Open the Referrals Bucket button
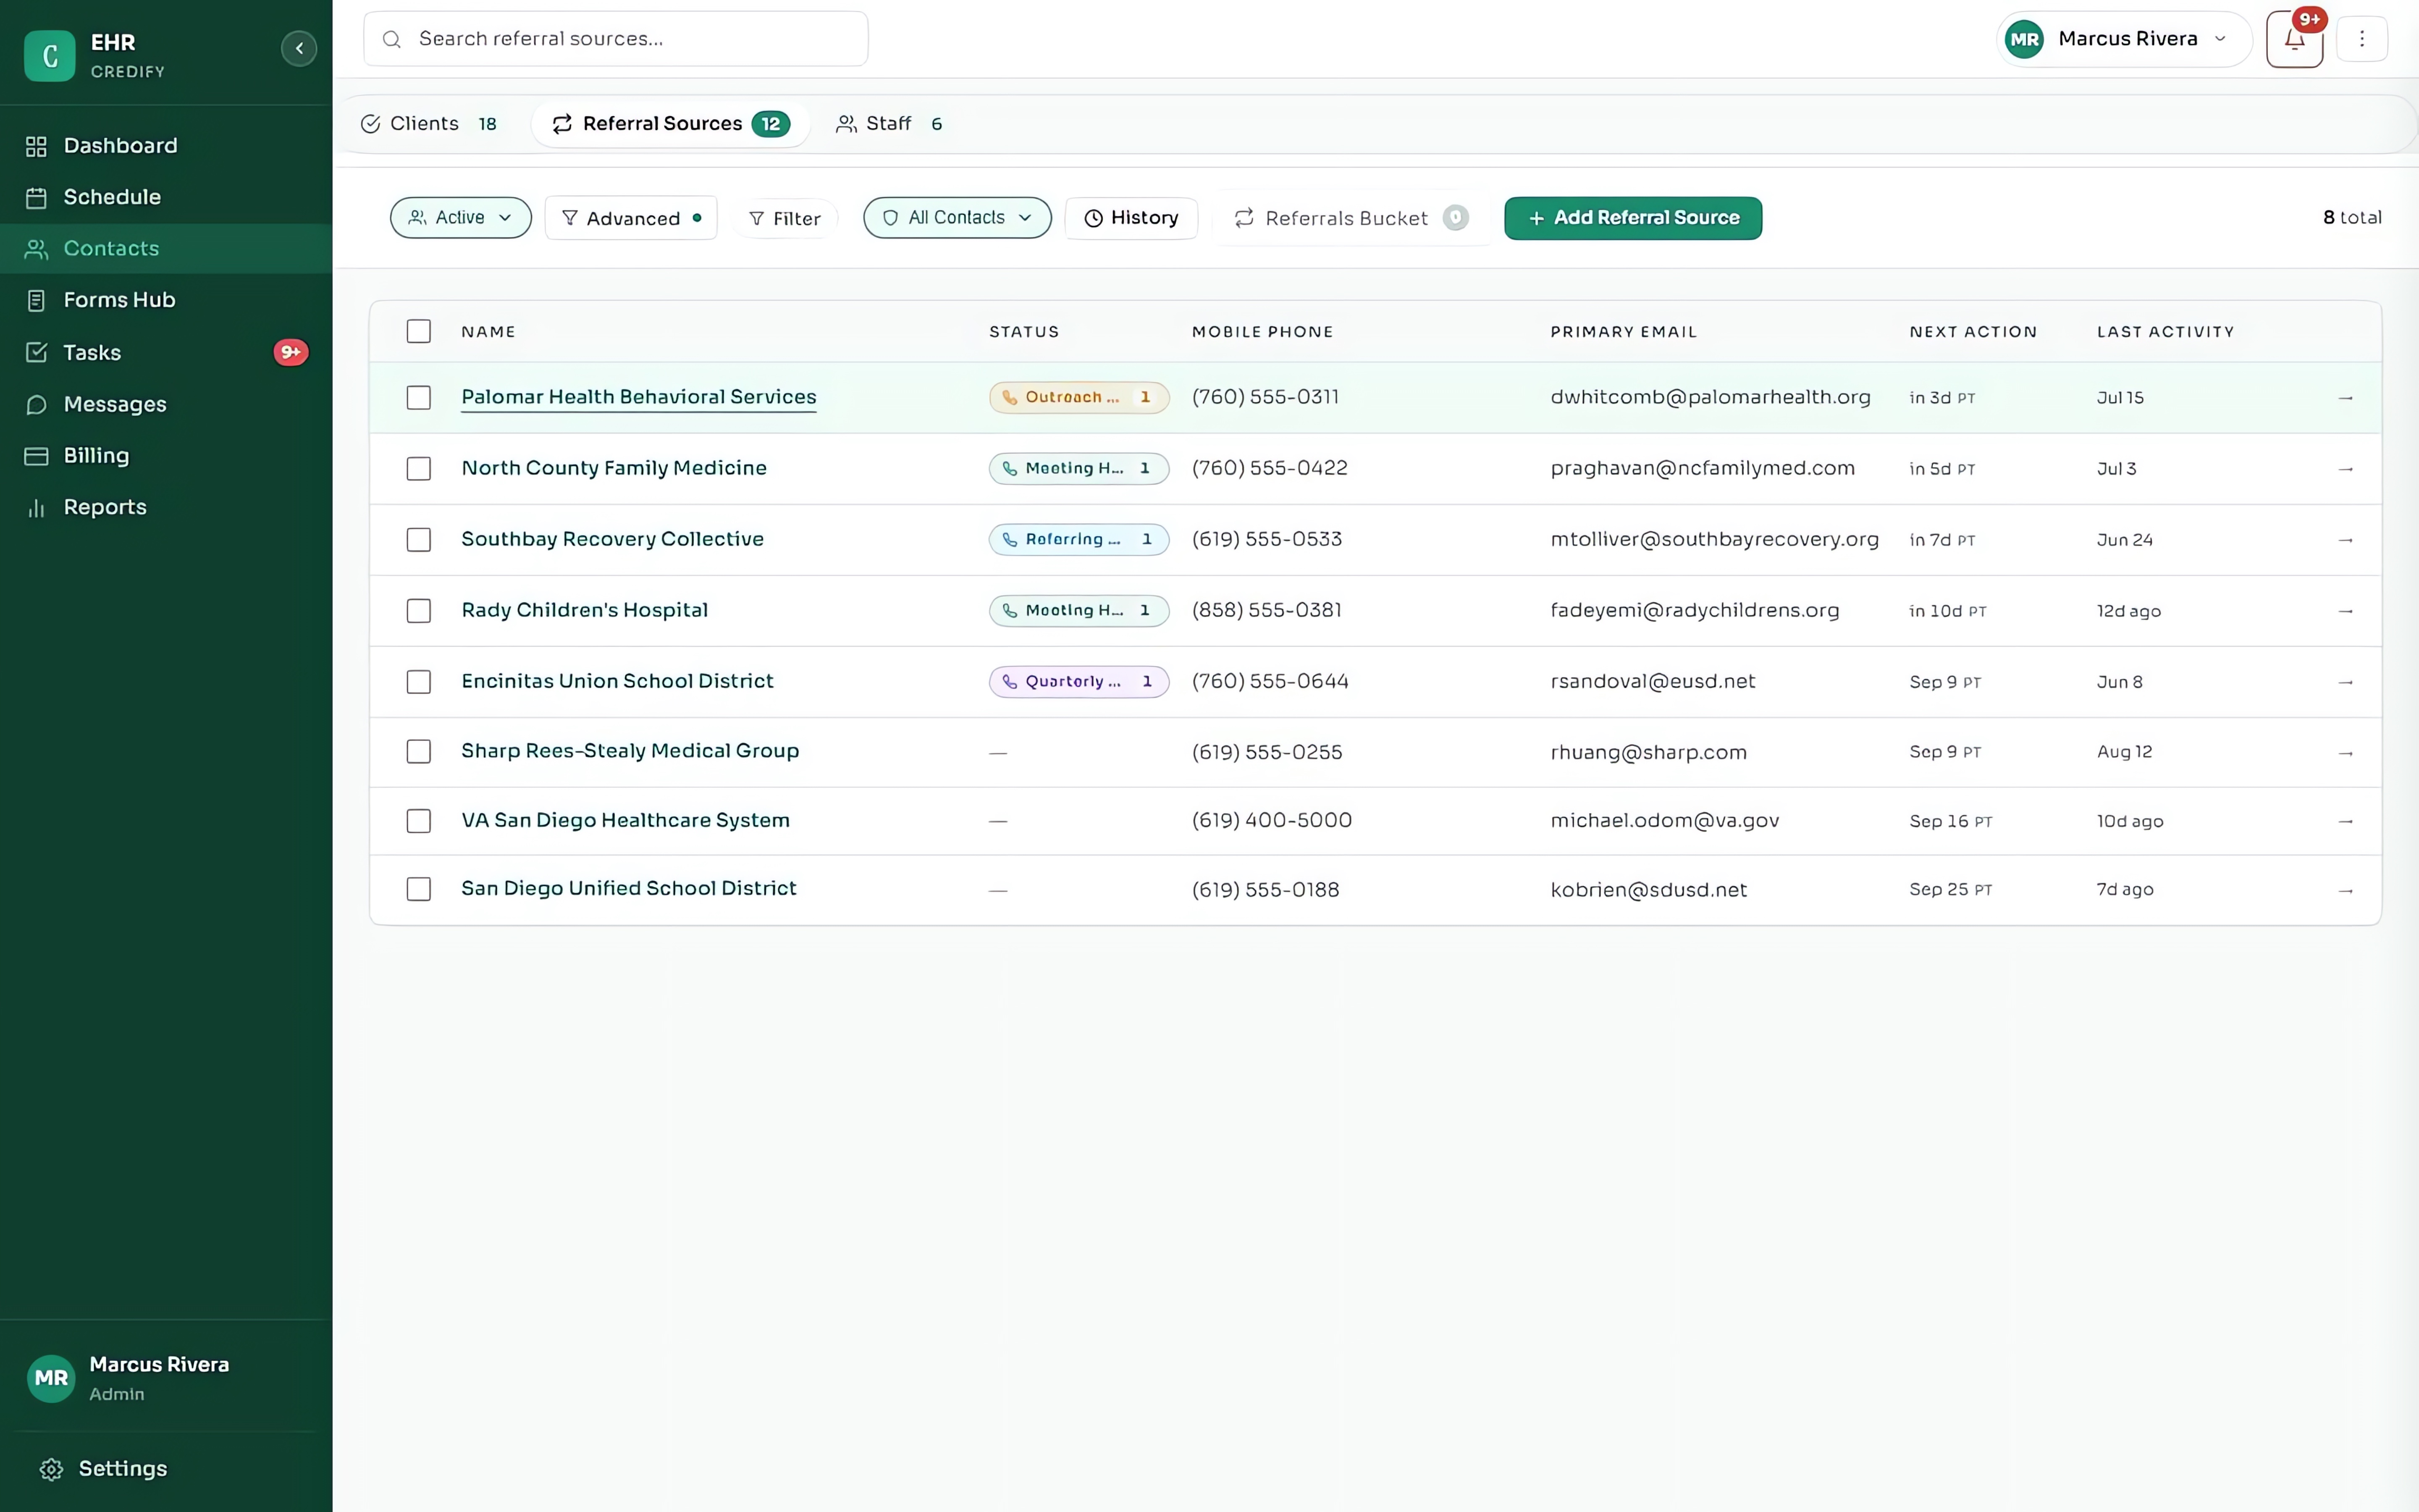 (1351, 218)
